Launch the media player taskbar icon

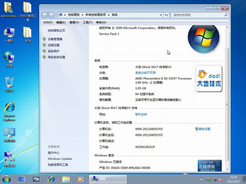pyautogui.click(x=80, y=179)
